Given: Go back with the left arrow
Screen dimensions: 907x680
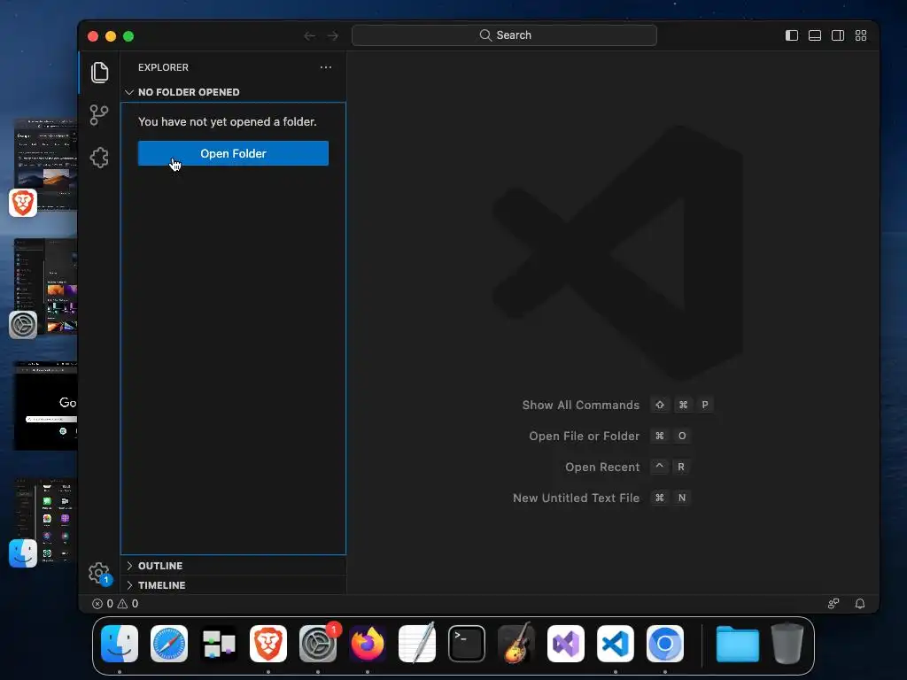Looking at the screenshot, I should pos(309,35).
